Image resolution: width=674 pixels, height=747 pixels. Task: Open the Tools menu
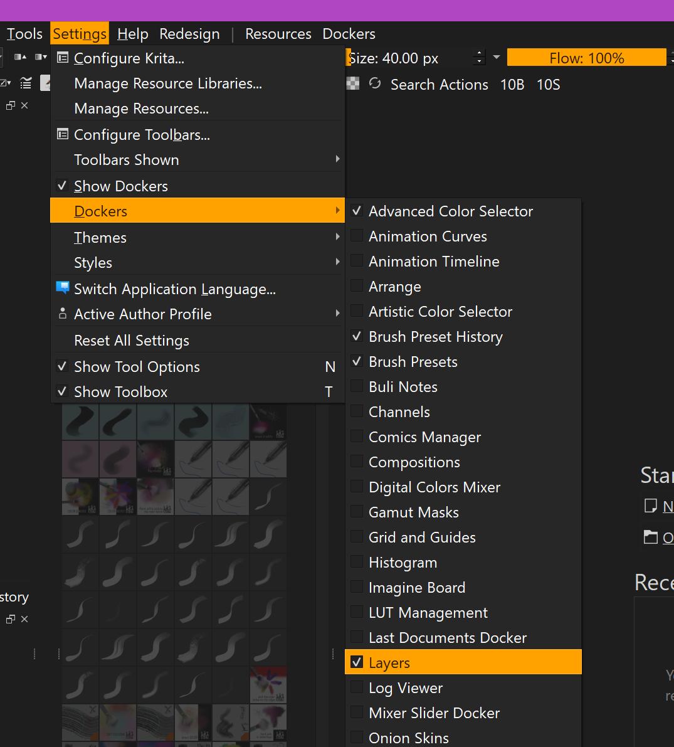coord(24,34)
